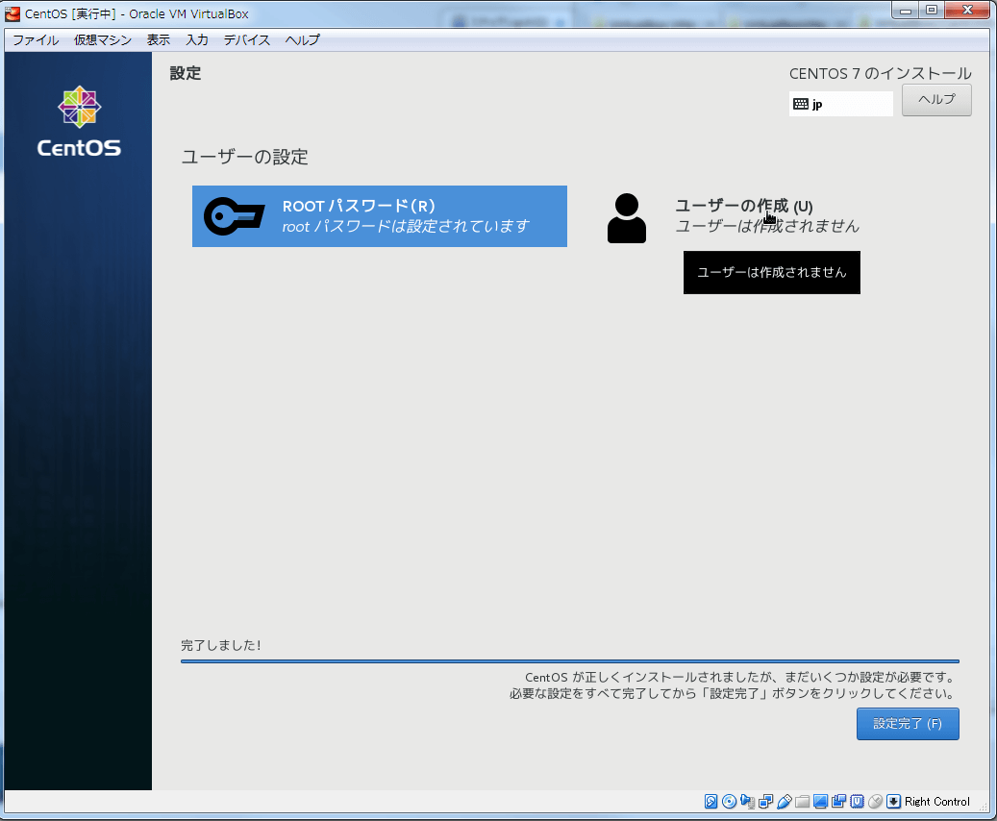Open the jp keyboard layout selector
Screen dimensions: 997x821
pyautogui.click(x=840, y=103)
